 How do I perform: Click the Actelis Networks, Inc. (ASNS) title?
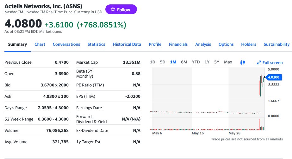tap(43, 6)
